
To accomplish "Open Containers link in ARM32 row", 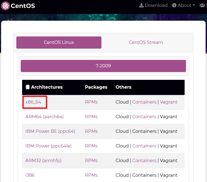I will [144, 161].
